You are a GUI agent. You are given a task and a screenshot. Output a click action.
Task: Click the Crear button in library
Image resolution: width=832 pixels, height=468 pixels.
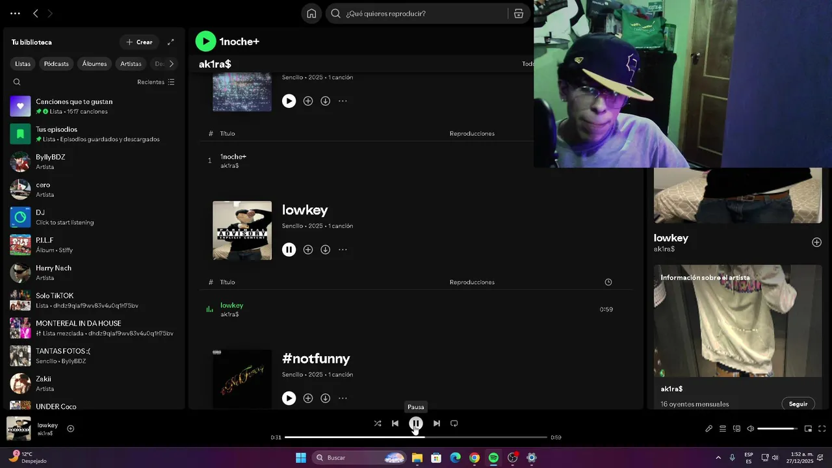point(139,42)
